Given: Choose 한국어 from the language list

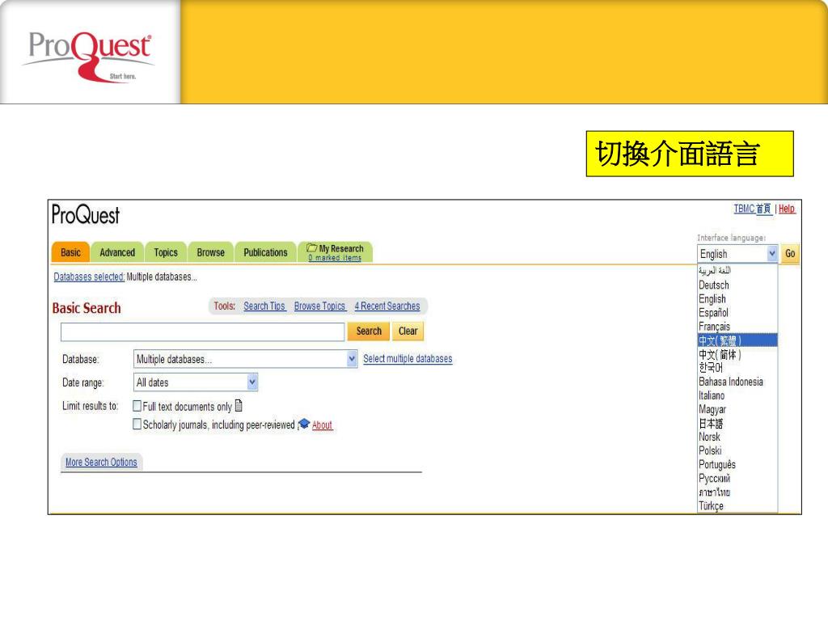Looking at the screenshot, I should tap(737, 368).
